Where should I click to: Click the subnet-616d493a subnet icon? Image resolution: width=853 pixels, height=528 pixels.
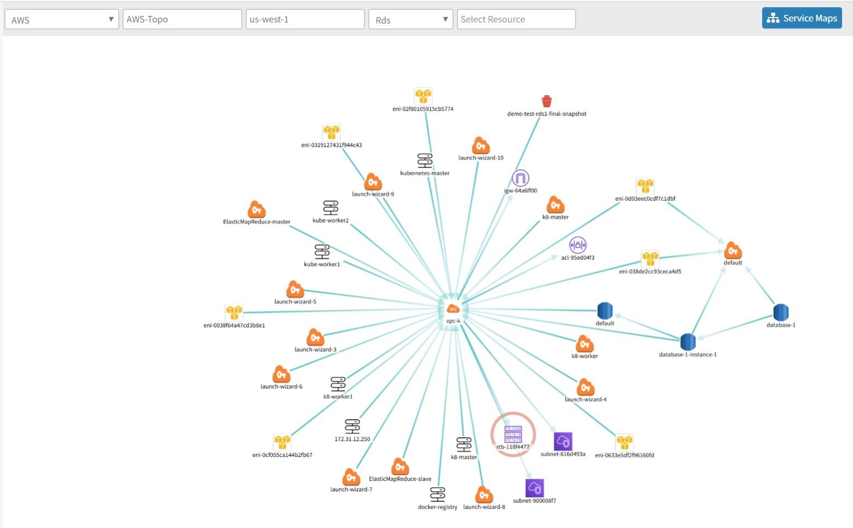564,440
